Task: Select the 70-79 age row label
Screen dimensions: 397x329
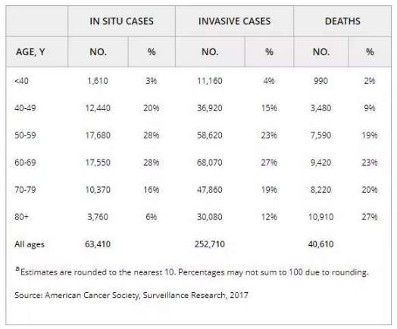Action: 25,190
